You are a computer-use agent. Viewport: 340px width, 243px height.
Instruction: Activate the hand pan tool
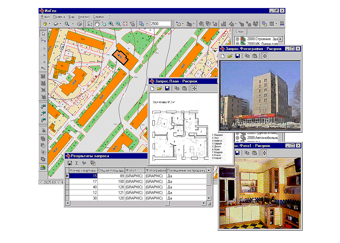97,24
